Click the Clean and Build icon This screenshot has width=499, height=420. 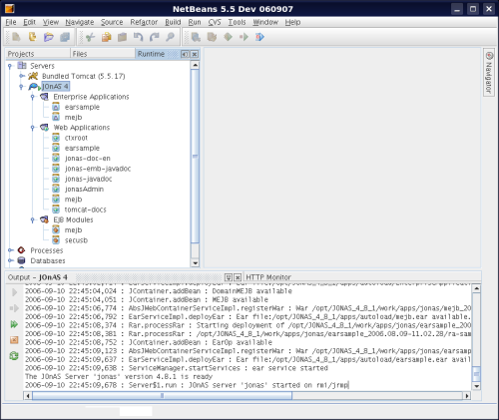(212, 37)
